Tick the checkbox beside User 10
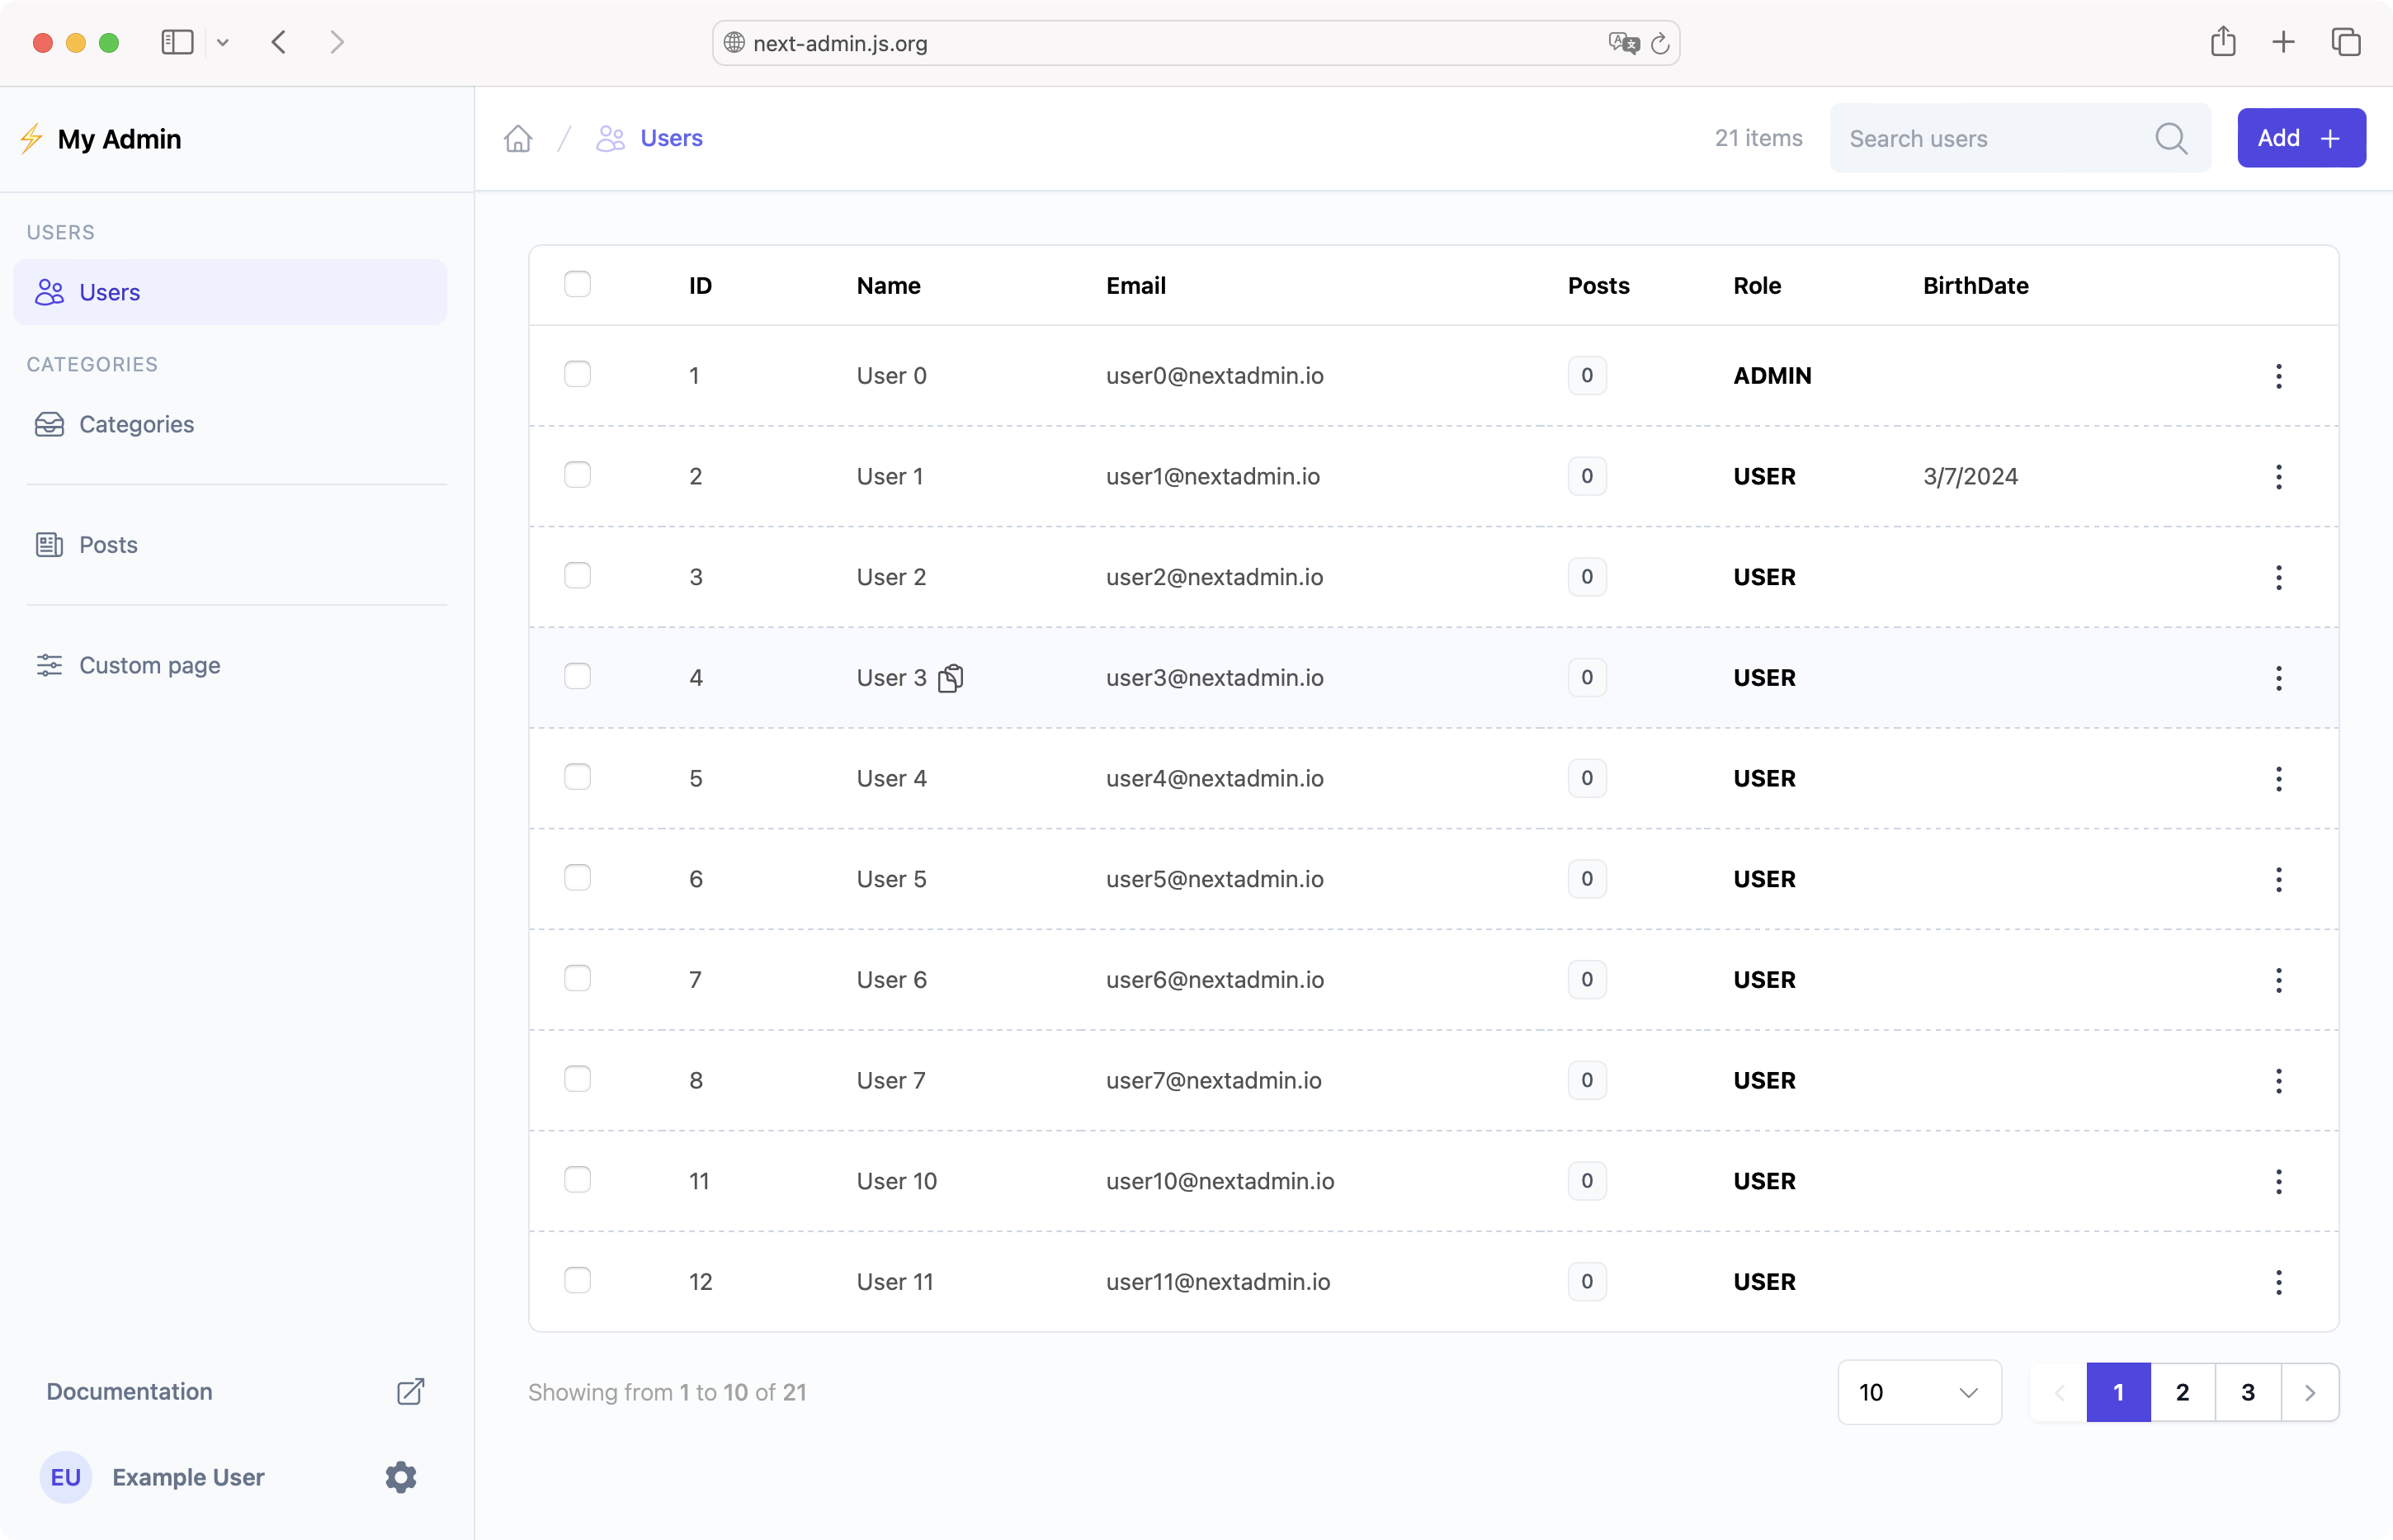This screenshot has width=2393, height=1540. 578,1180
